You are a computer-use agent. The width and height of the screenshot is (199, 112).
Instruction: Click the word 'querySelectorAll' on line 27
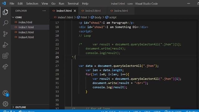tap(127, 66)
